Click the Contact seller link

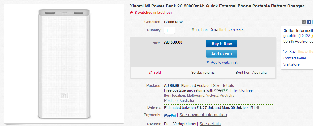coord(295,58)
